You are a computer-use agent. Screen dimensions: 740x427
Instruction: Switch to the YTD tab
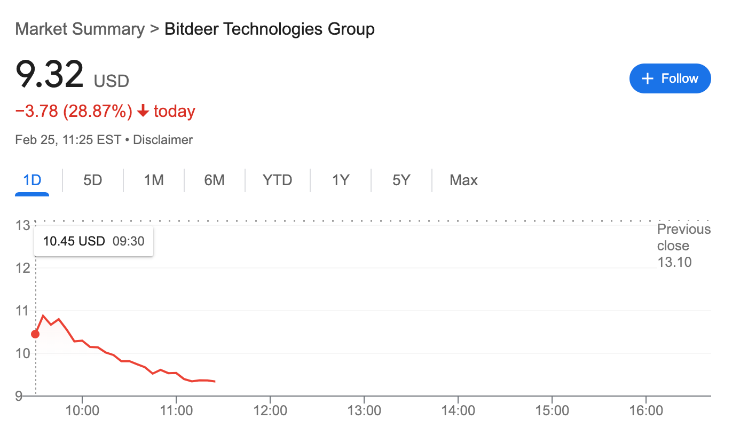277,180
